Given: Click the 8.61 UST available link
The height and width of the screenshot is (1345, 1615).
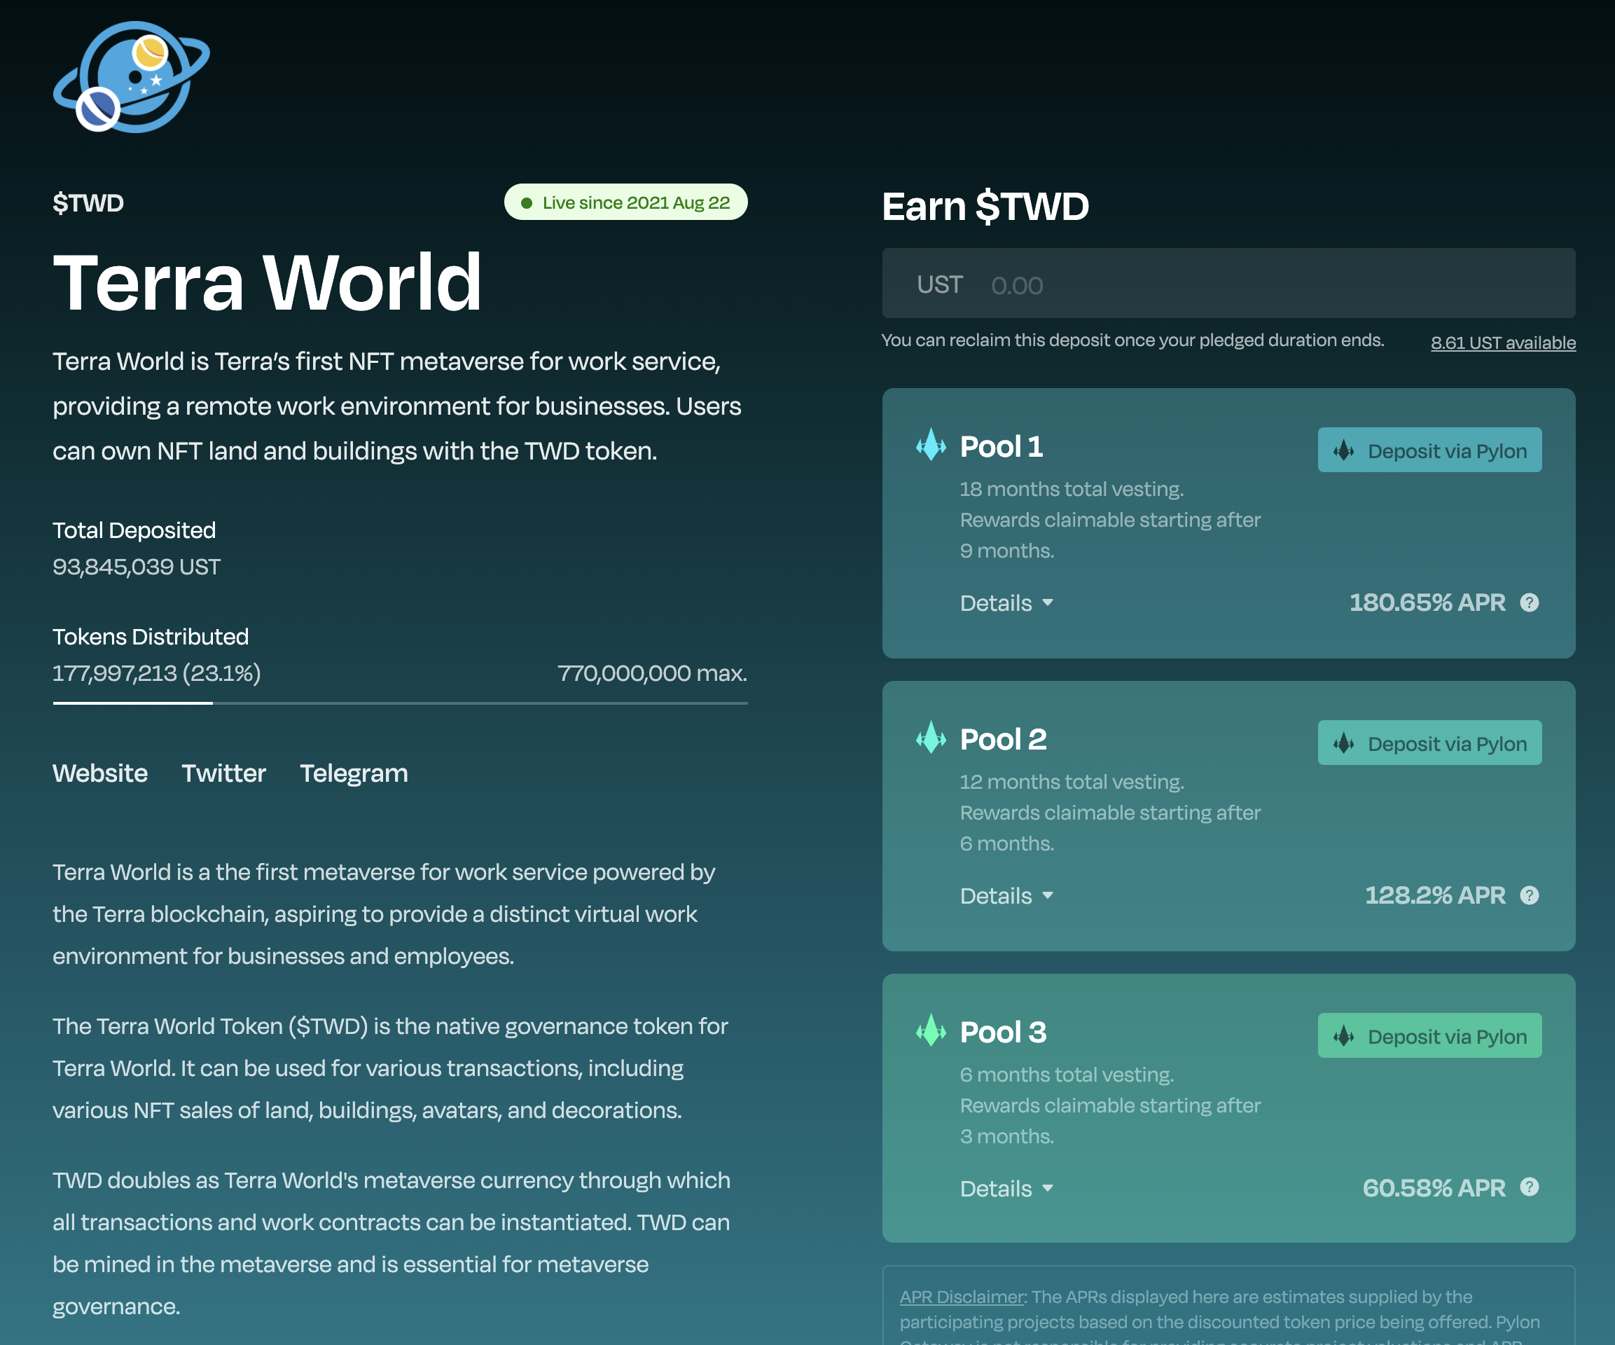Looking at the screenshot, I should (x=1503, y=343).
